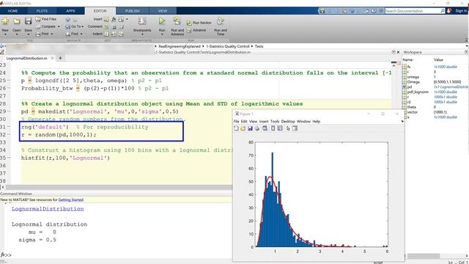Click the comment lines icon next to Comment
Viewport: 469px width, 264px height.
pos(106,26)
